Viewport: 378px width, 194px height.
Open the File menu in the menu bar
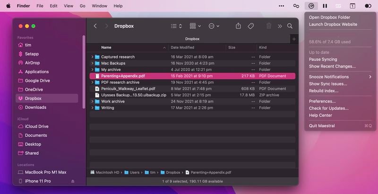click(x=40, y=6)
